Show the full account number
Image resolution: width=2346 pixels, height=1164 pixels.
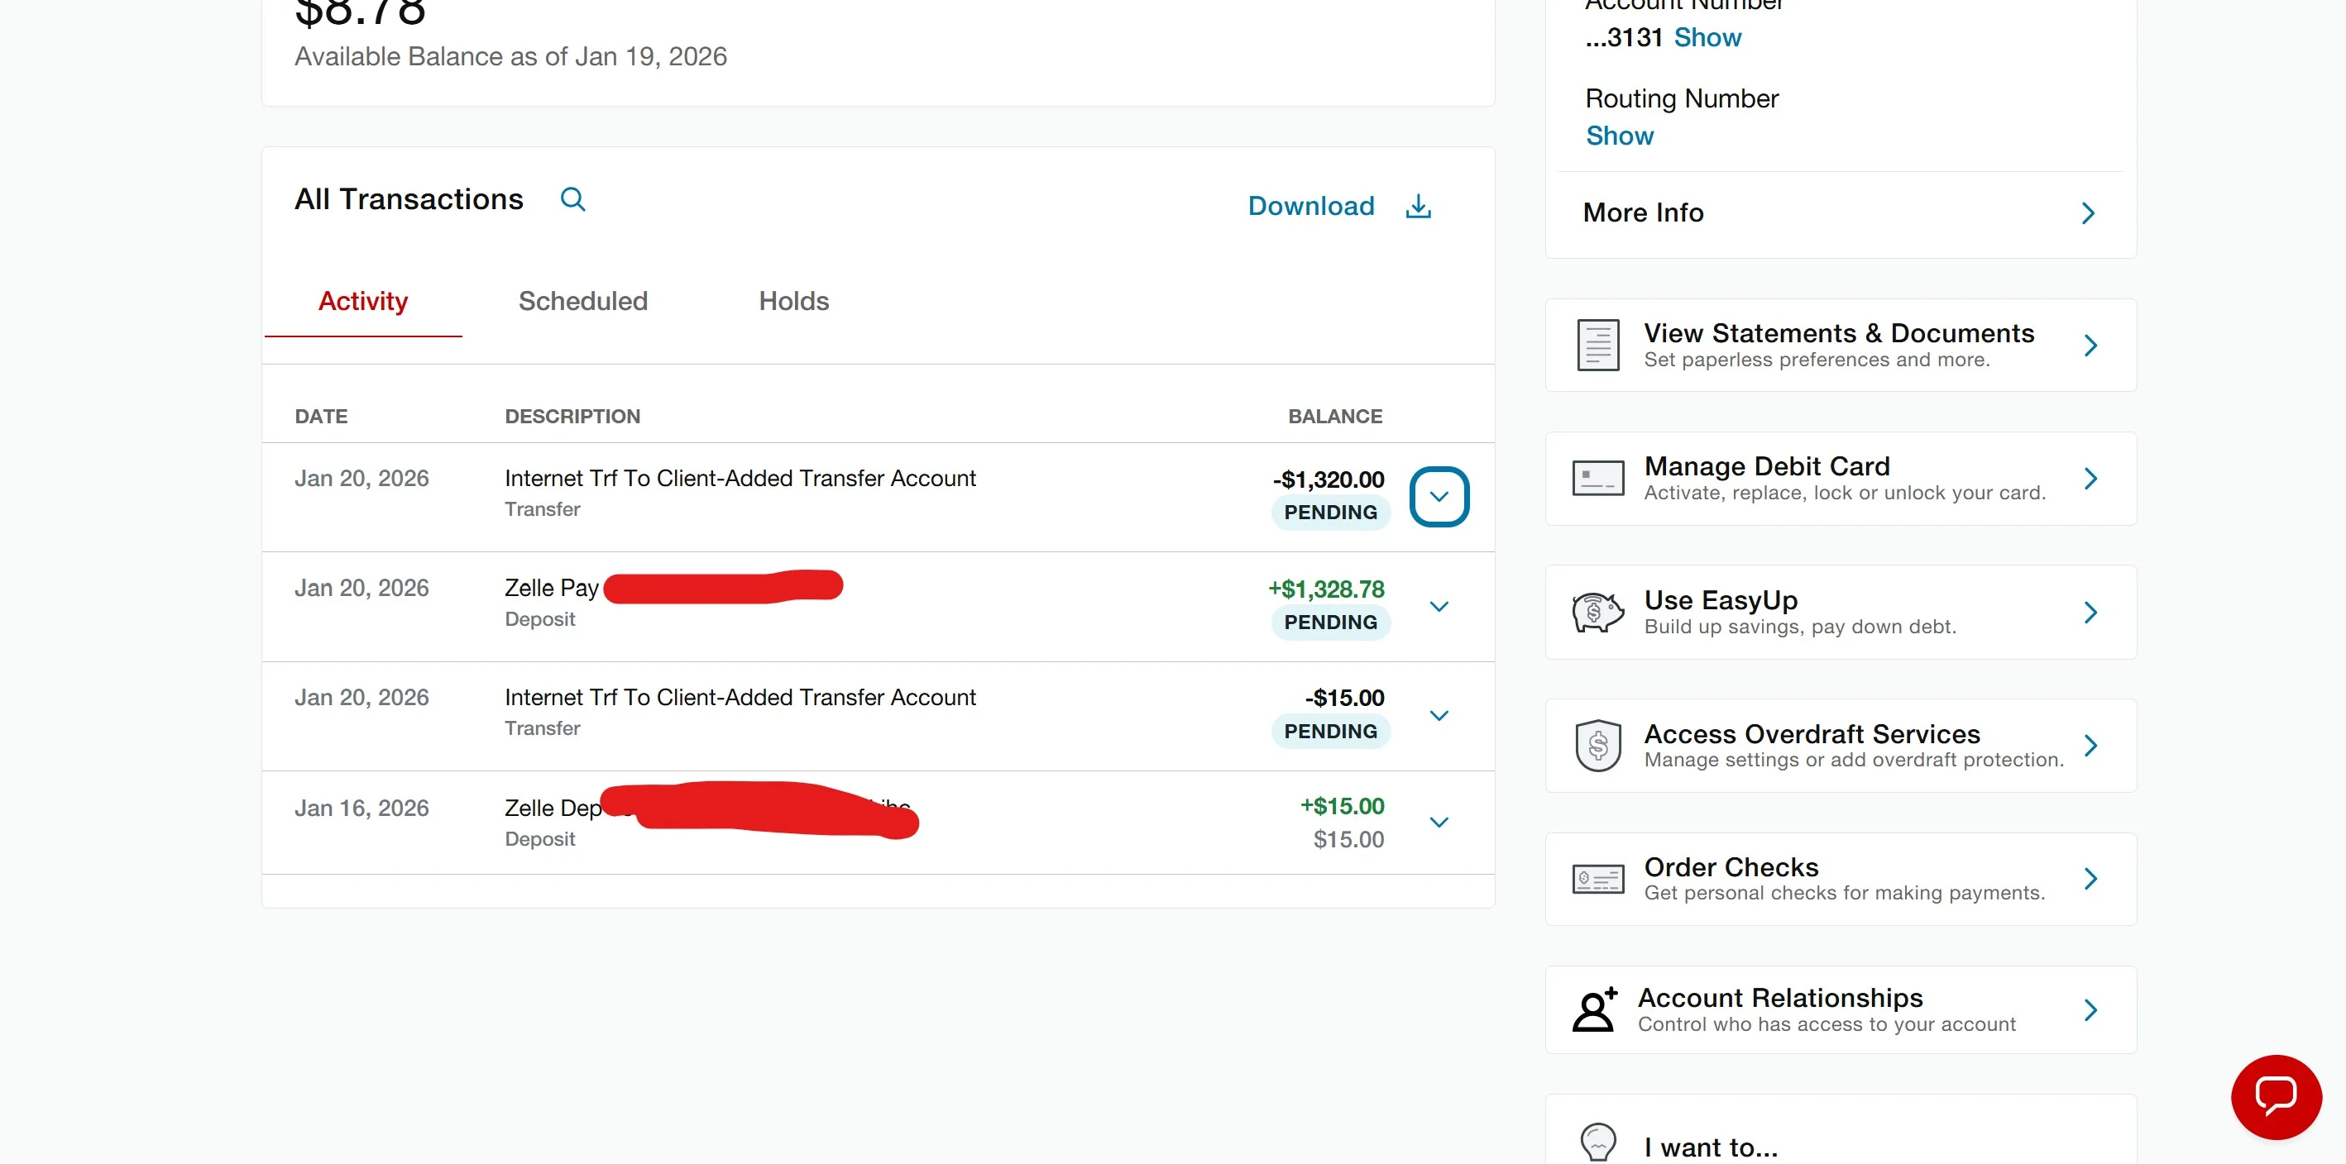click(x=1707, y=37)
